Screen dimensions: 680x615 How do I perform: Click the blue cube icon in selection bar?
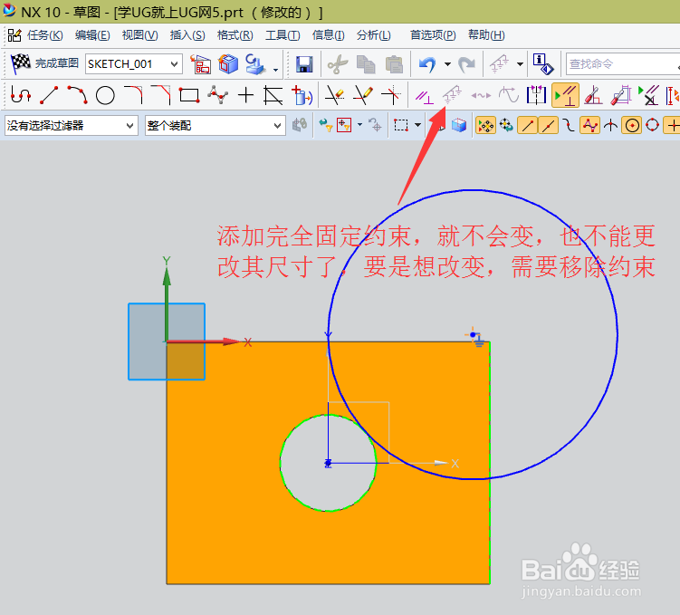[x=458, y=126]
